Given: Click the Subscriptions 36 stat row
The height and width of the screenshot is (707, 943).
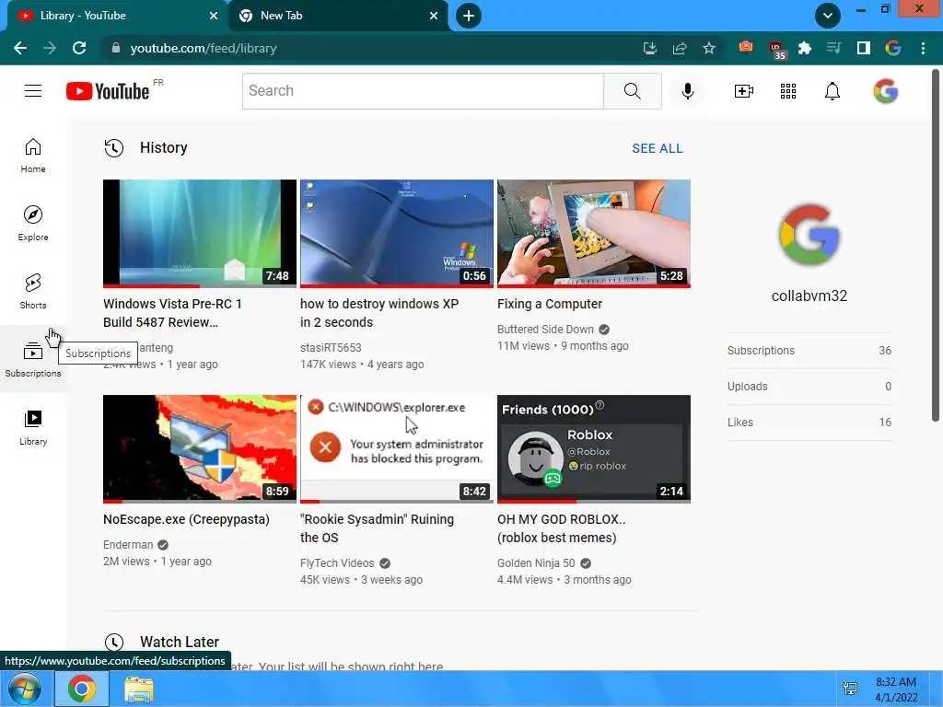Looking at the screenshot, I should [809, 351].
